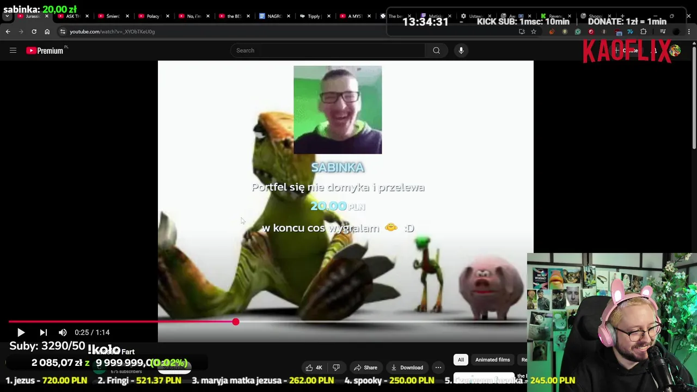The image size is (697, 392).
Task: Switch to the NAGRO document tab
Action: (x=274, y=16)
